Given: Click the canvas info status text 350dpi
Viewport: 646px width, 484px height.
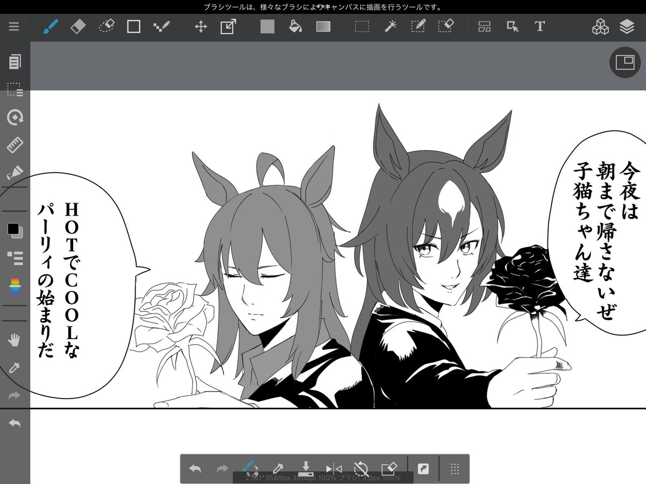Looking at the screenshot, I should [x=323, y=478].
